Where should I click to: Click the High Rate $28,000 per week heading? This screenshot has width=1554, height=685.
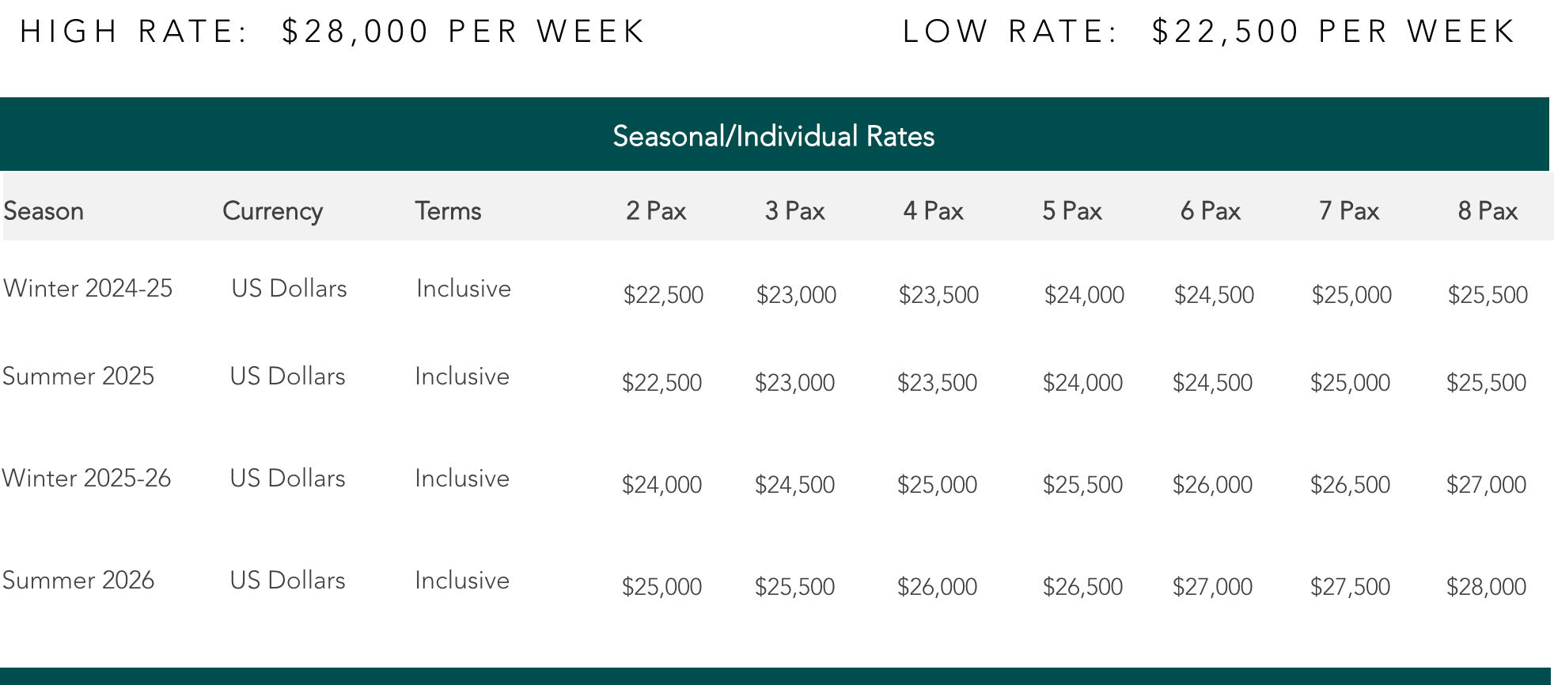(x=332, y=32)
